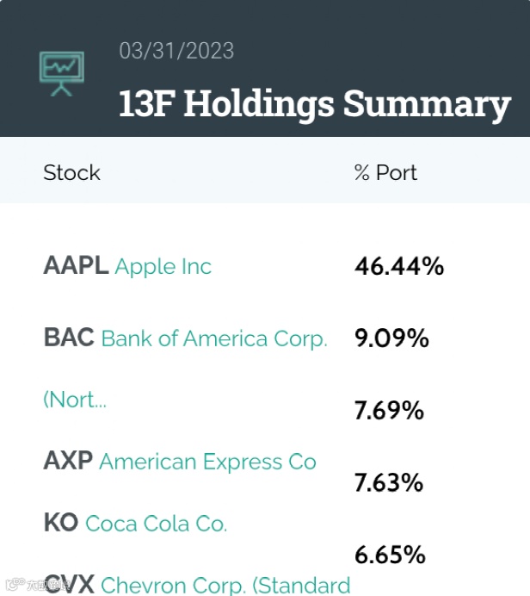
Task: Select the 6.65% portfolio value
Action: coord(389,553)
